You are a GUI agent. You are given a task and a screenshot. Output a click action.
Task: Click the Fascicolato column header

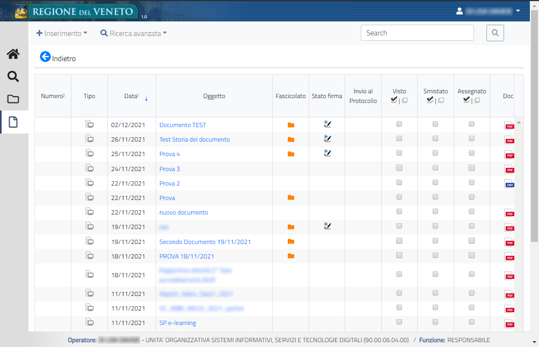tap(291, 96)
